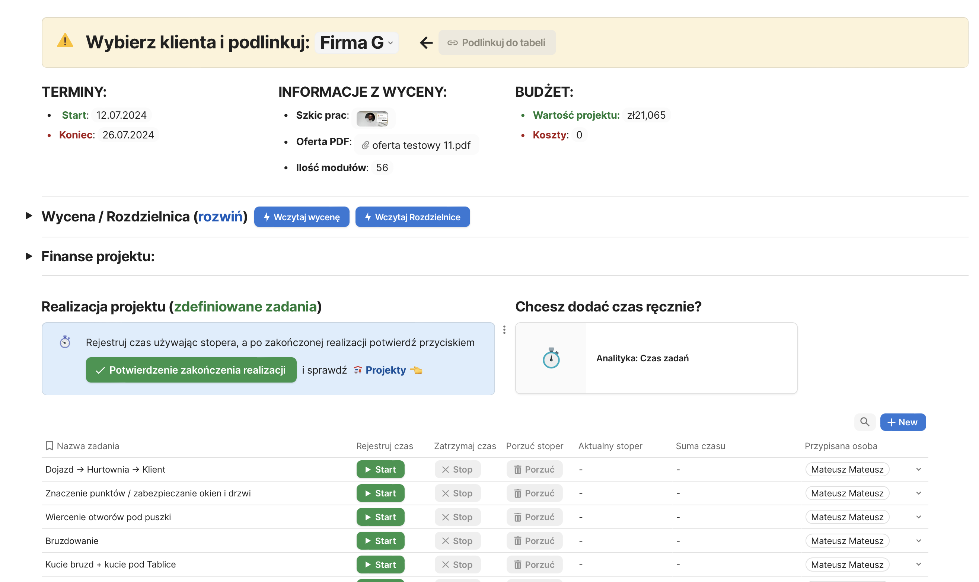
Task: Expand the Wycena / Rozdzielnica toggle section
Action: 29,216
